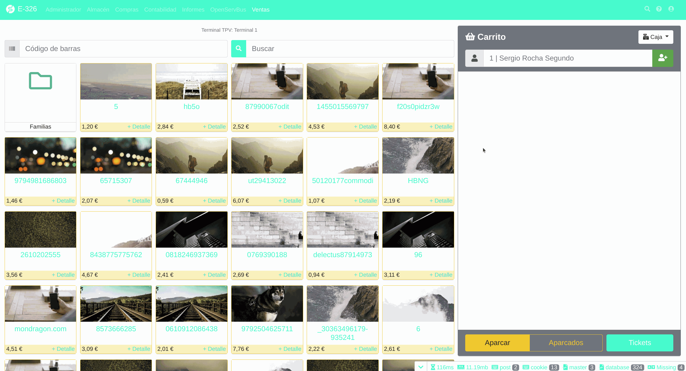
Task: Open the Missing translations debug entry
Action: tap(666, 367)
